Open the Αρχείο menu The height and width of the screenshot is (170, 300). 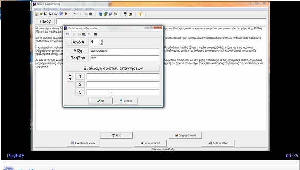[x=38, y=9]
